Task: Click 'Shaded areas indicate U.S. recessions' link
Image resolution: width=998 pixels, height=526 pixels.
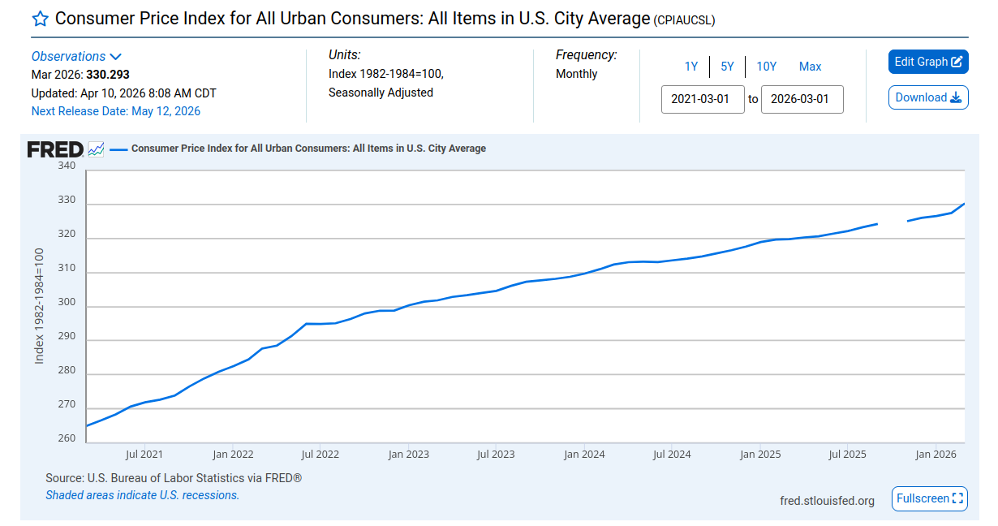Action: coord(142,495)
